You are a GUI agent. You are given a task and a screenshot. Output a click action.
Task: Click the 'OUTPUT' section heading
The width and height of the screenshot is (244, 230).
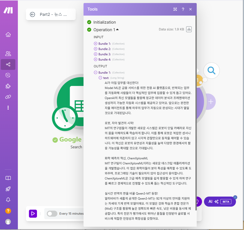tap(100, 66)
